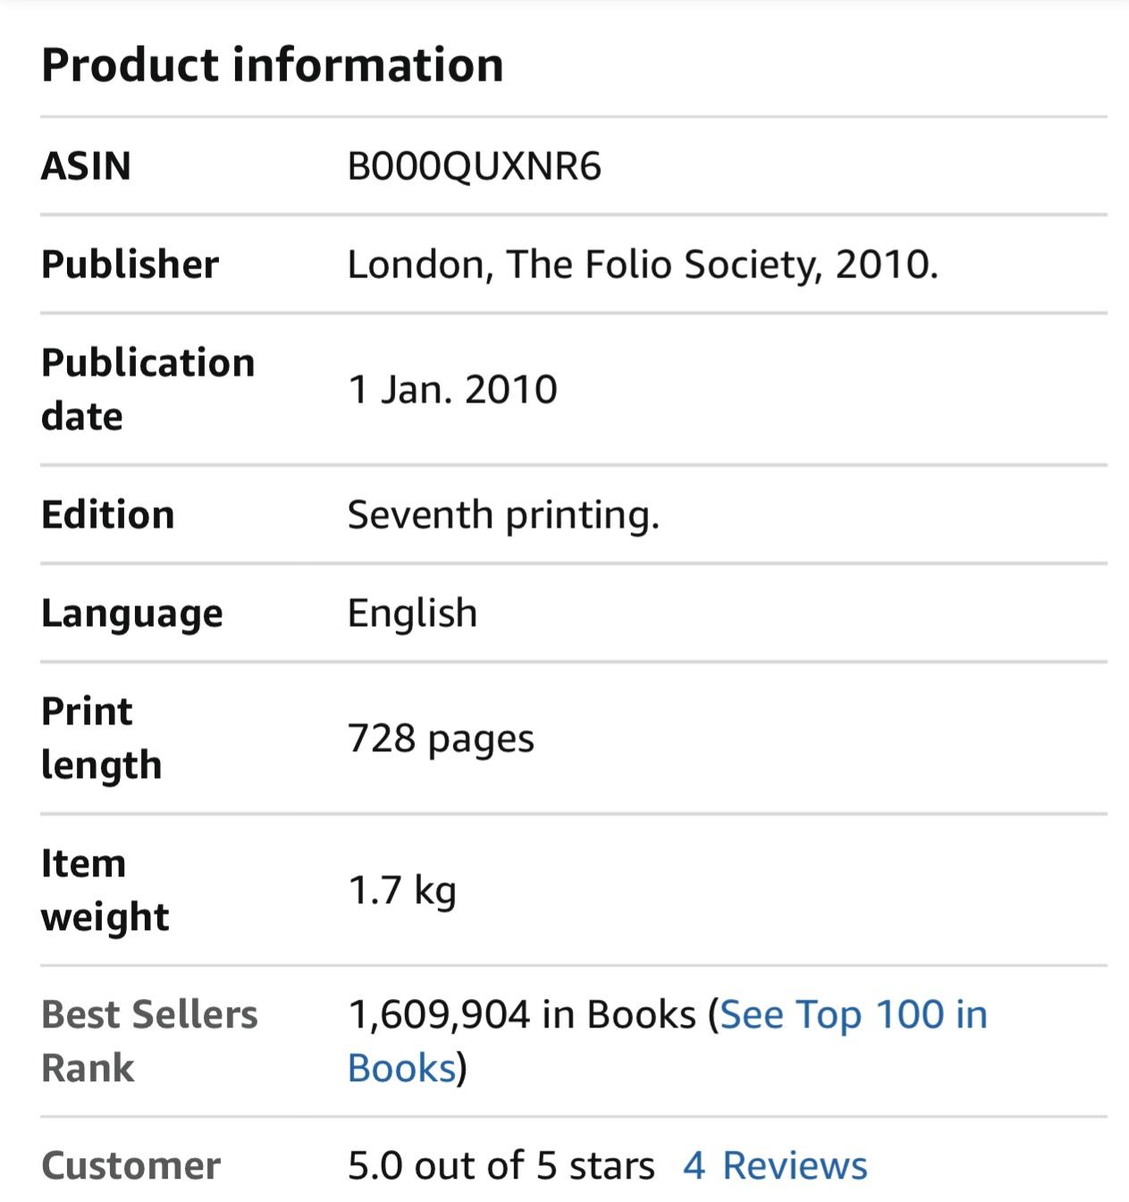The image size is (1129, 1202).
Task: Open the See Top 100 in Books link
Action: [x=853, y=1015]
